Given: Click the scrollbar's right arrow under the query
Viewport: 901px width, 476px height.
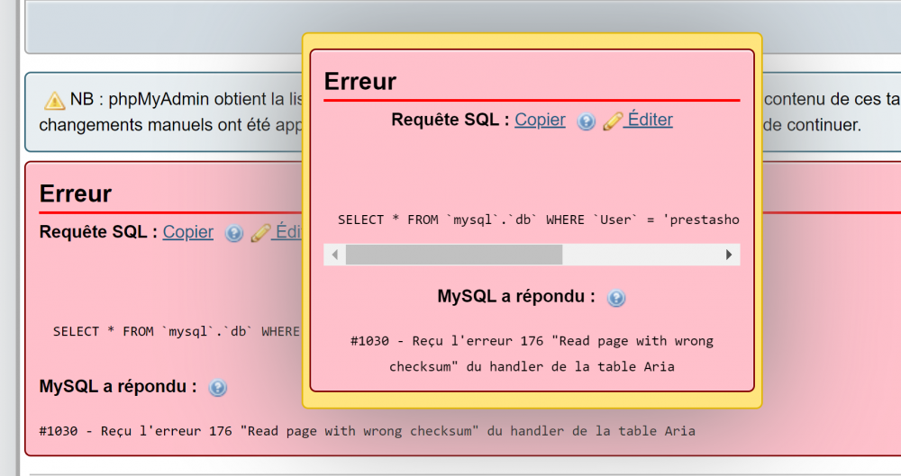Looking at the screenshot, I should pyautogui.click(x=729, y=255).
